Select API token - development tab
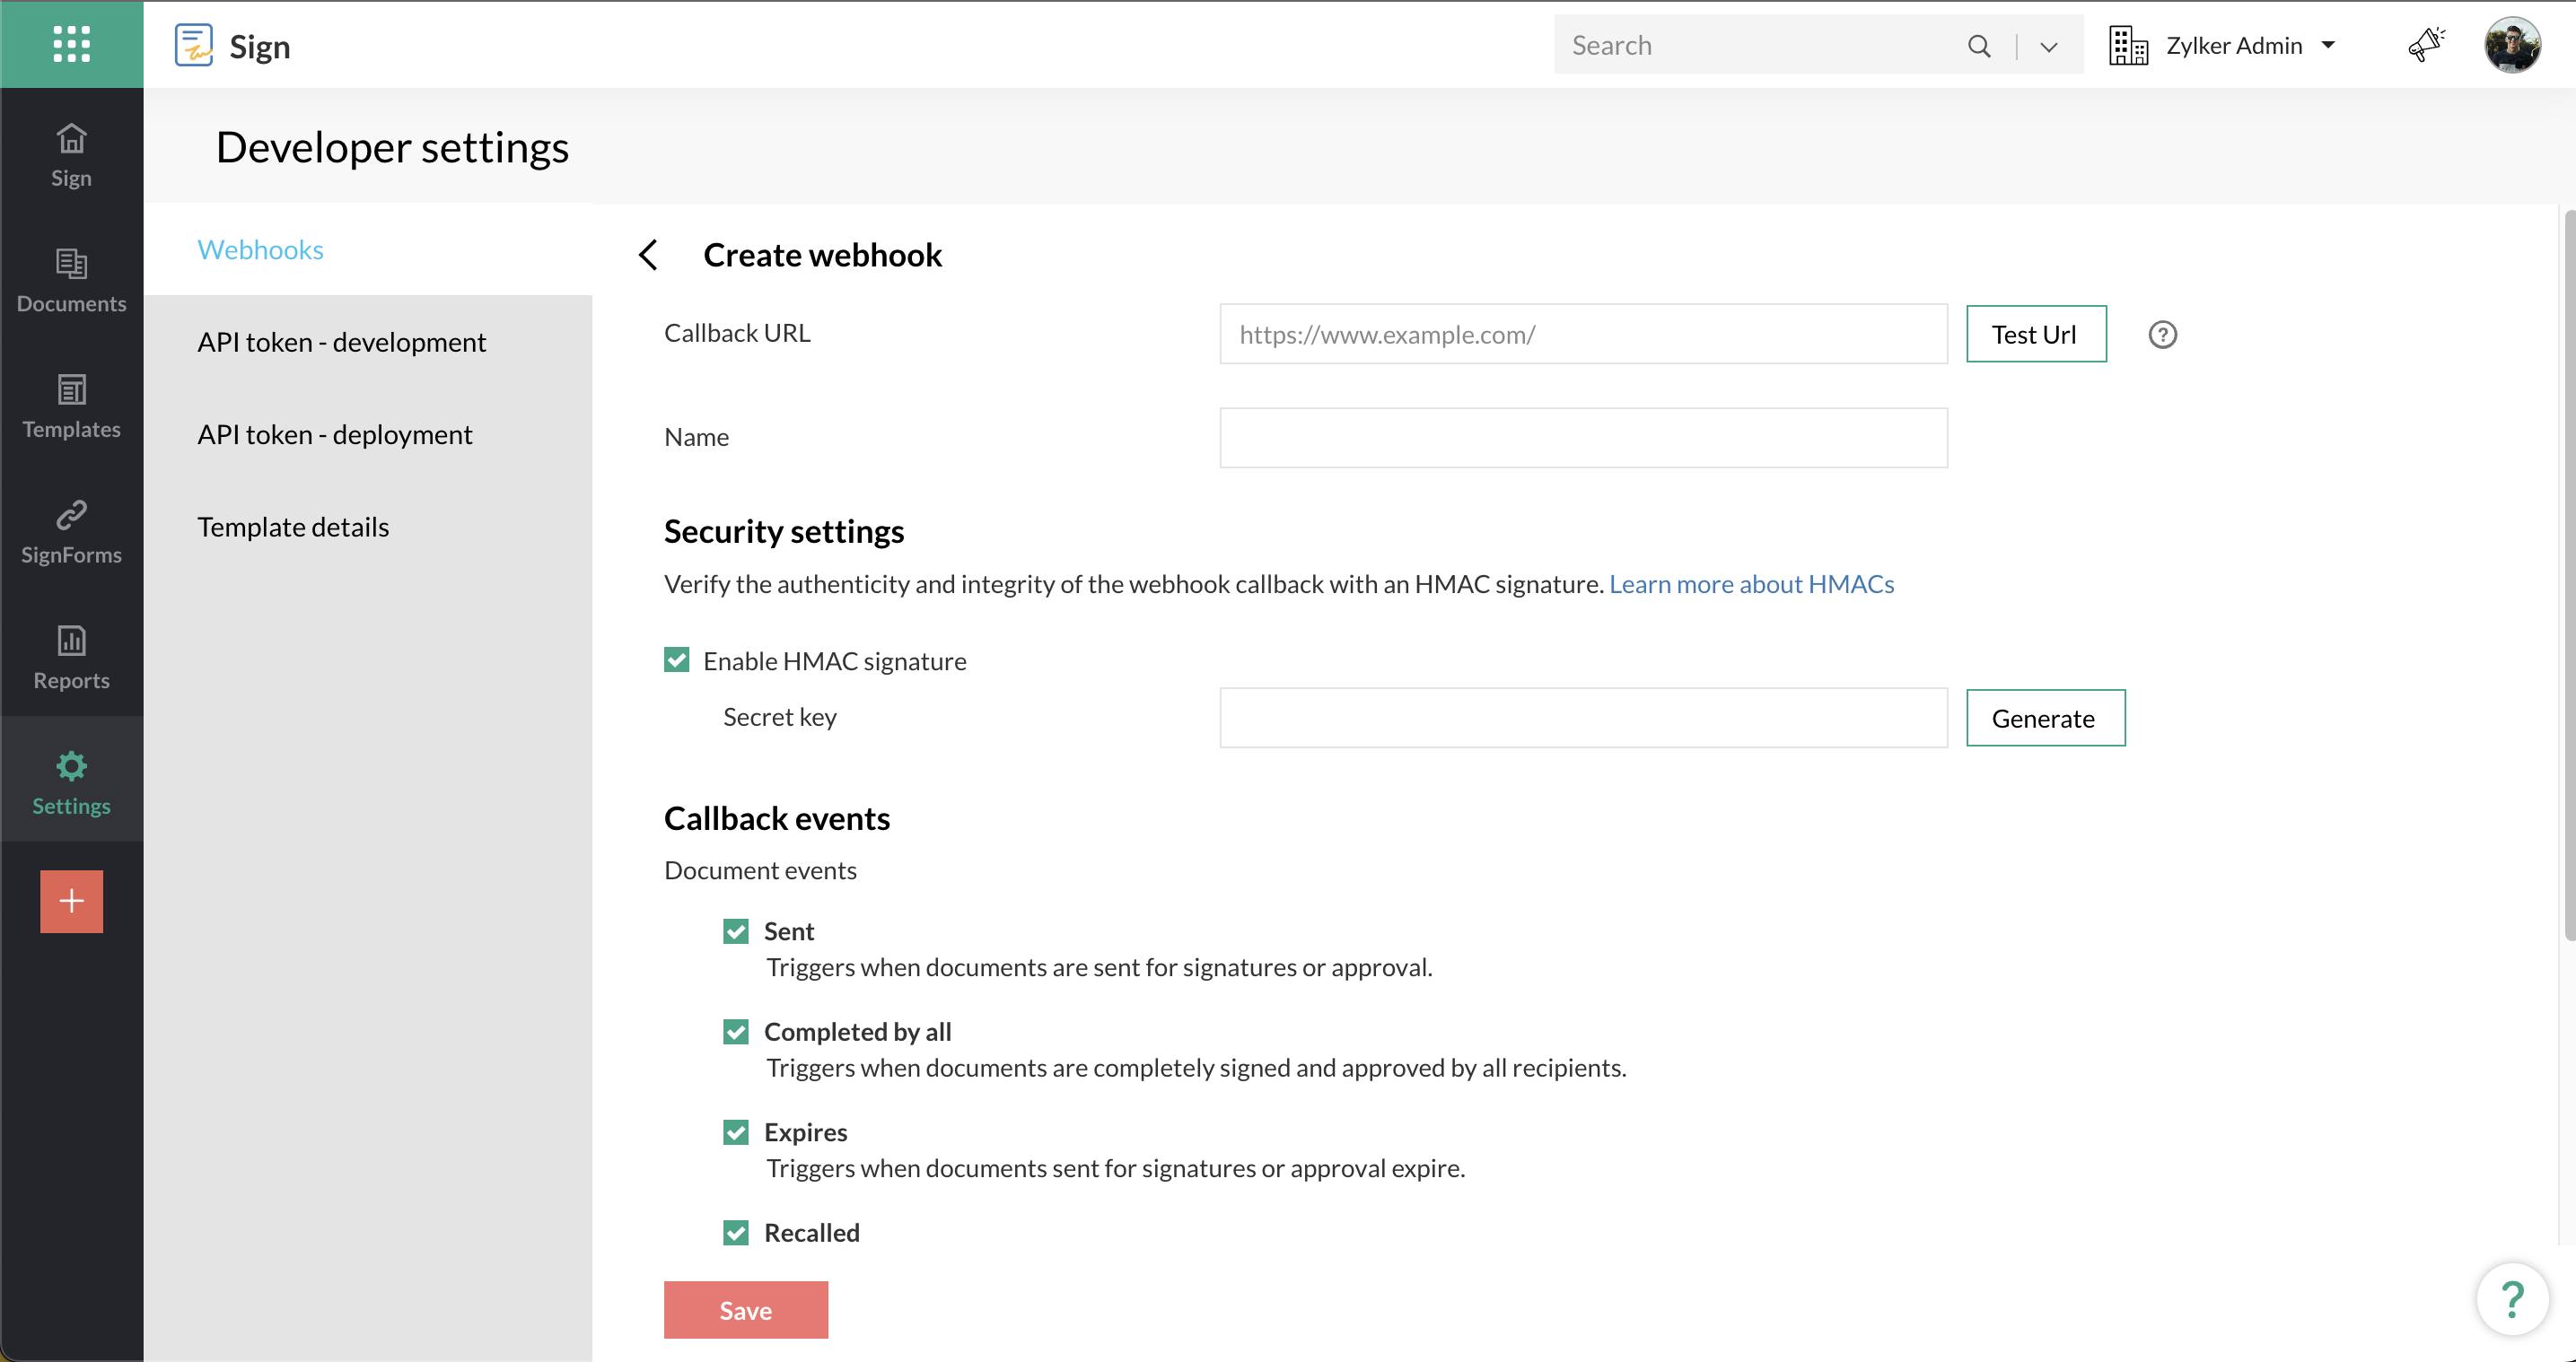The width and height of the screenshot is (2576, 1362). click(341, 342)
